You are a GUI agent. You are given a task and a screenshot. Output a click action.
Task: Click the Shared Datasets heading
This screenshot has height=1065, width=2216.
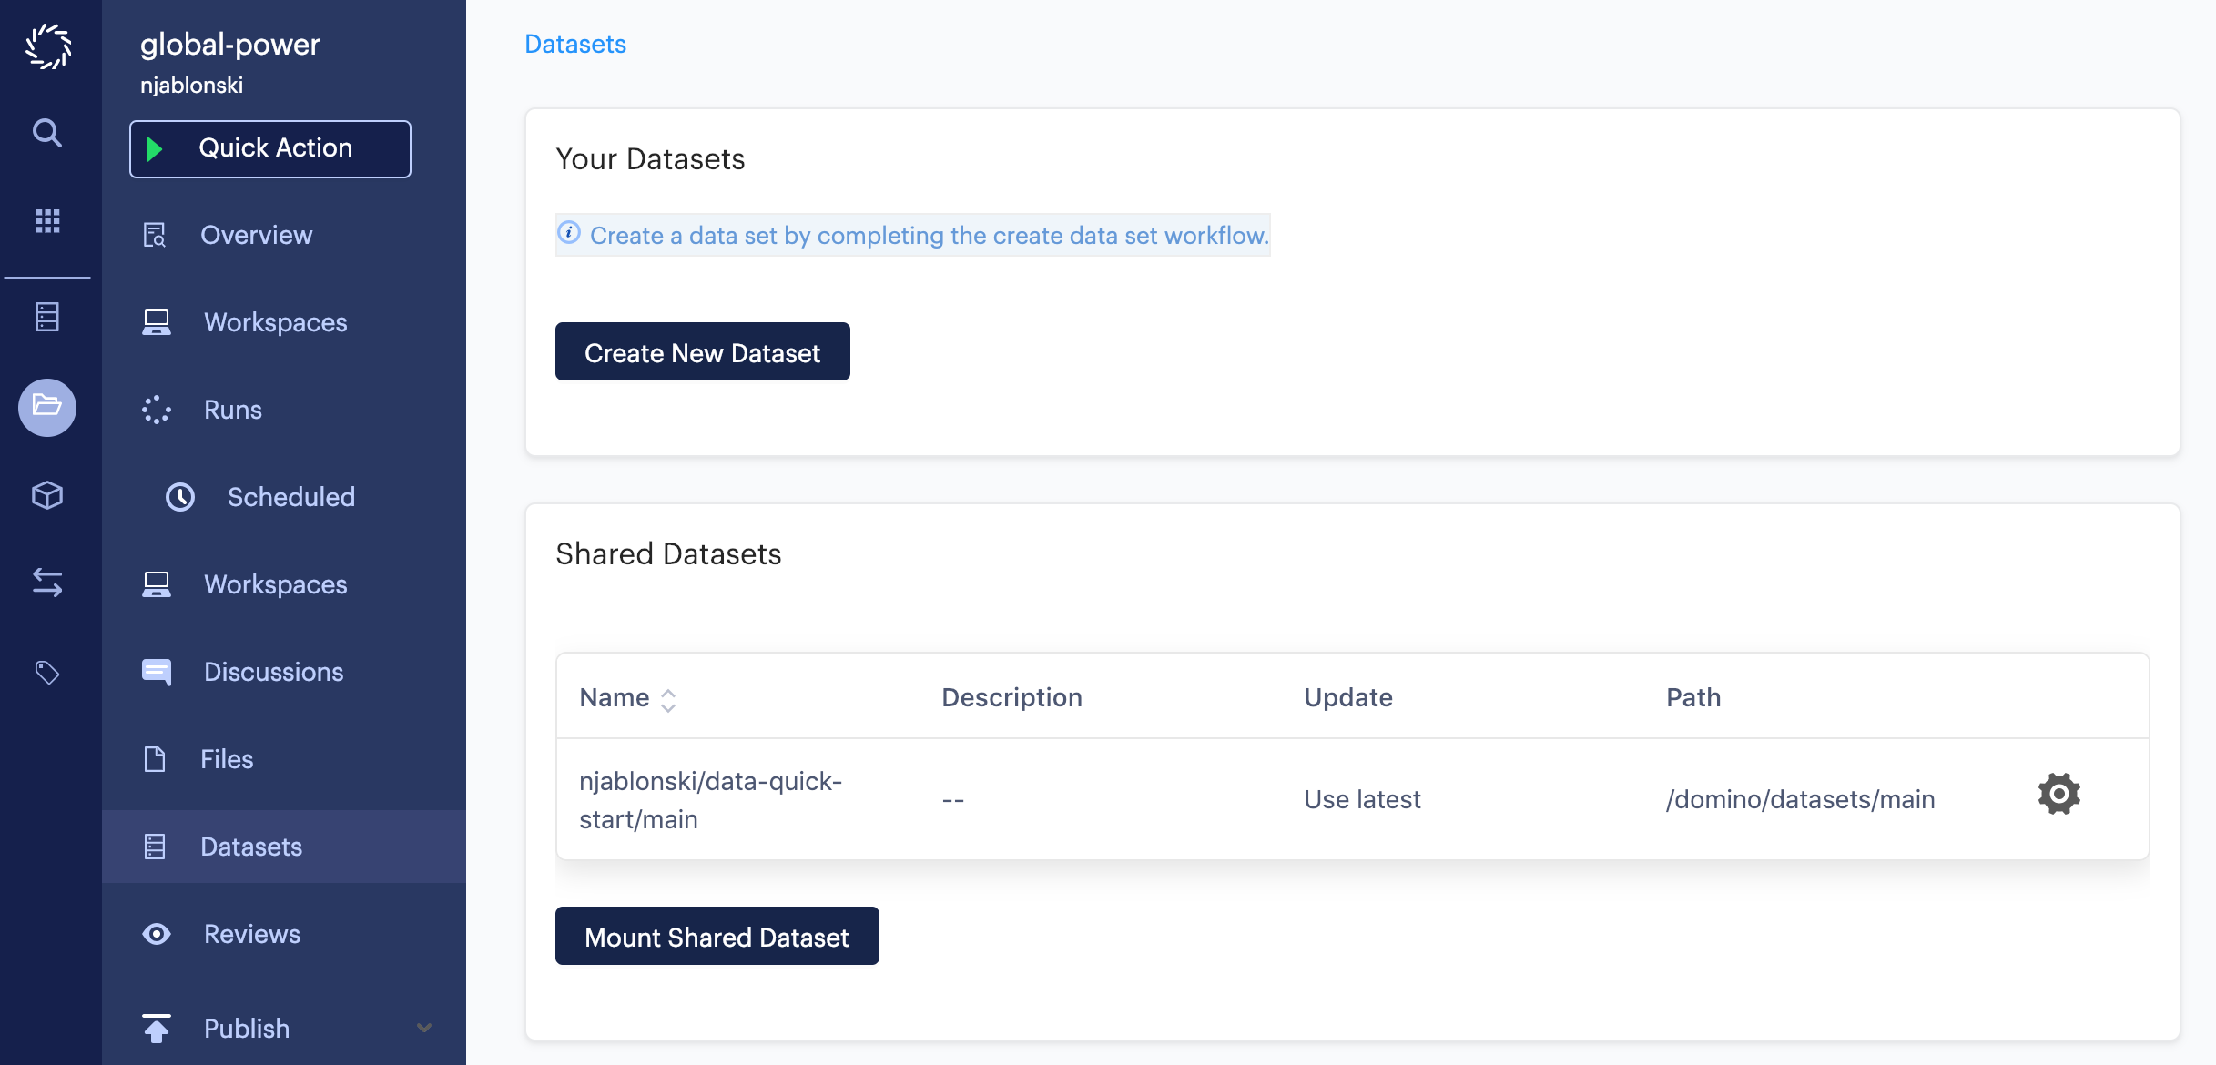pos(669,553)
